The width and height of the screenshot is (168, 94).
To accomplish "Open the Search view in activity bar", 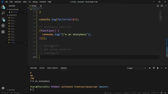I will click(x=3, y=13).
